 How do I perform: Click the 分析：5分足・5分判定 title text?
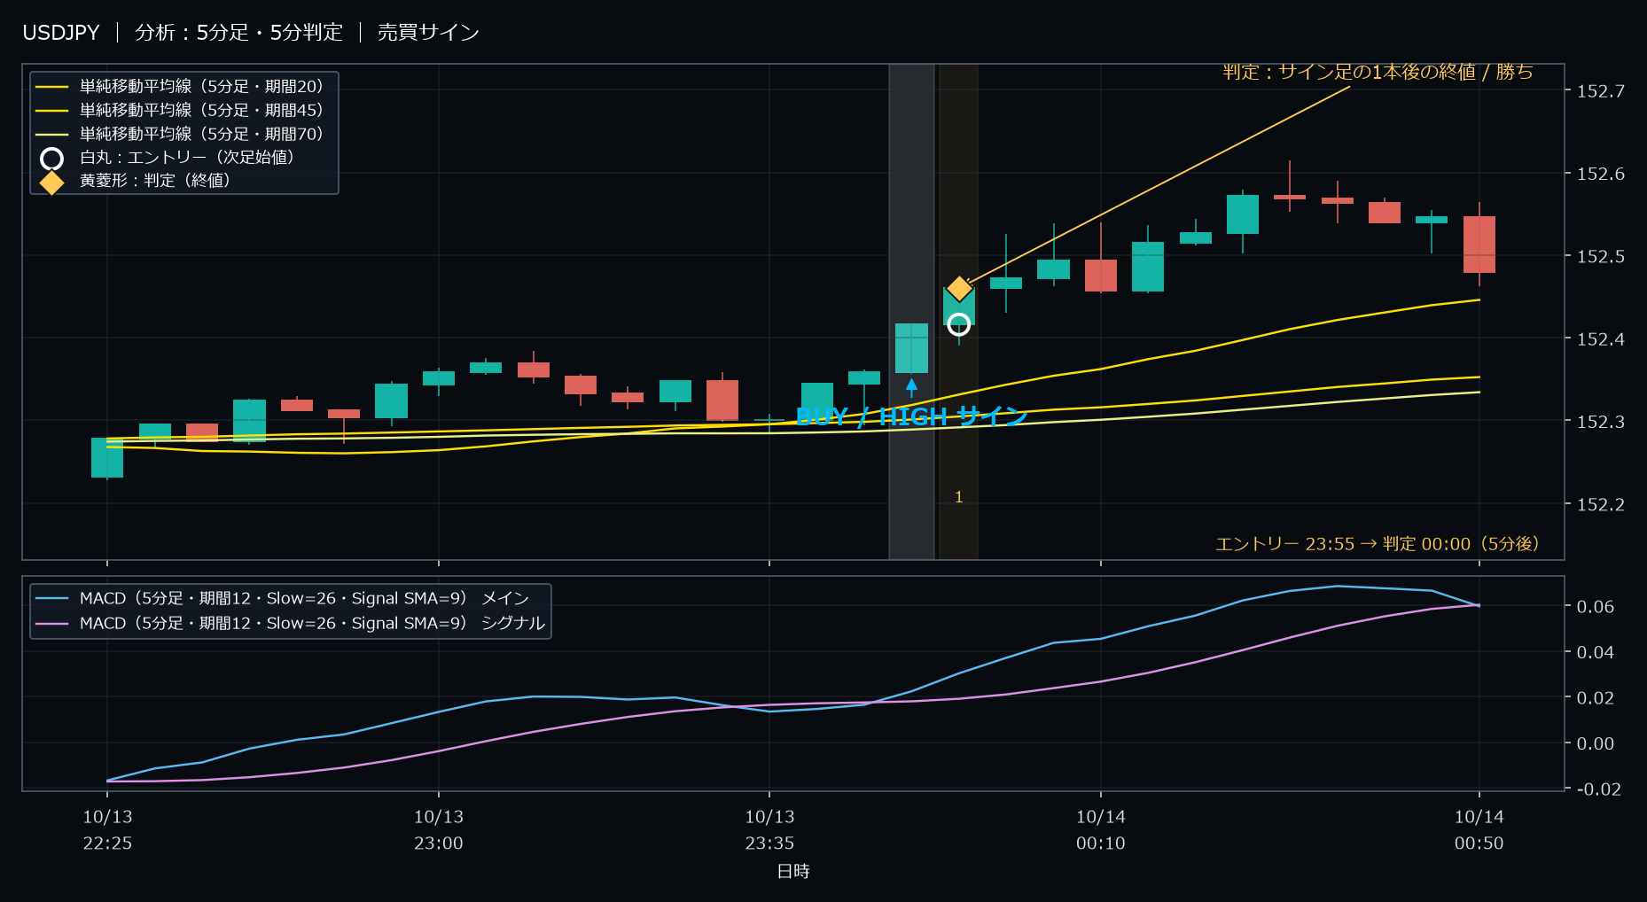point(238,33)
